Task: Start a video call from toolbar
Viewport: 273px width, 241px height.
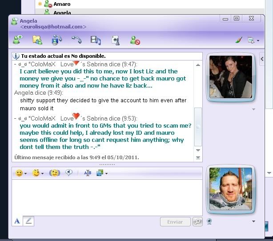Action: coord(56,40)
